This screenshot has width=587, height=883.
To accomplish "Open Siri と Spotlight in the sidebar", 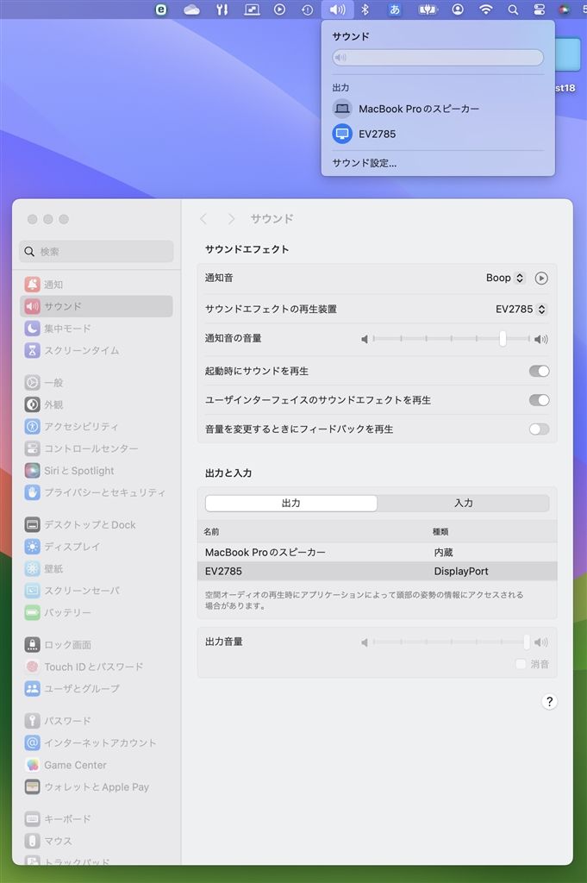I will (97, 471).
